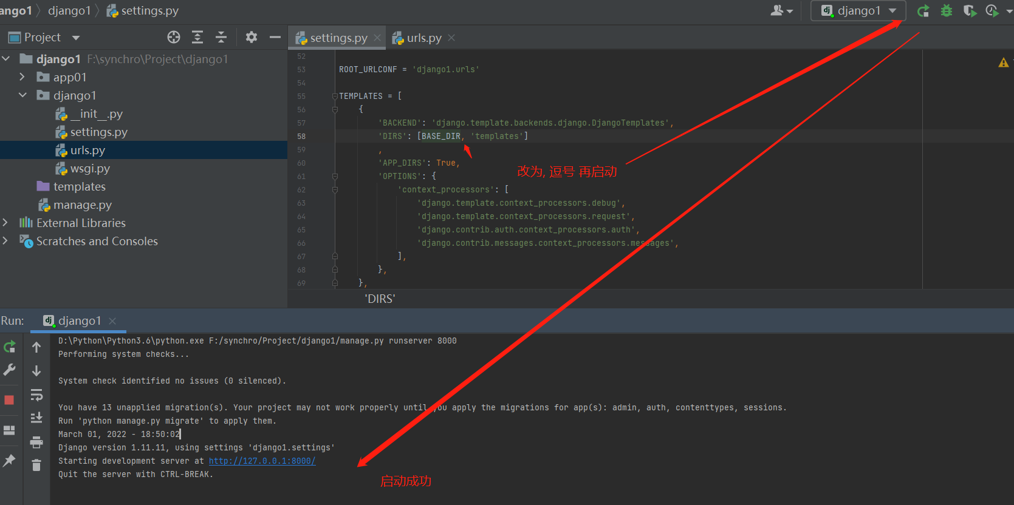Viewport: 1014px width, 505px height.
Task: Toggle soft-wrap in the console
Action: 36,395
